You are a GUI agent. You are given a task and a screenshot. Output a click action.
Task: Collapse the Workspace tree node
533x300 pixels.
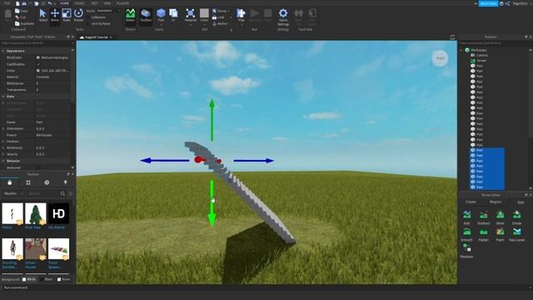pos(461,50)
